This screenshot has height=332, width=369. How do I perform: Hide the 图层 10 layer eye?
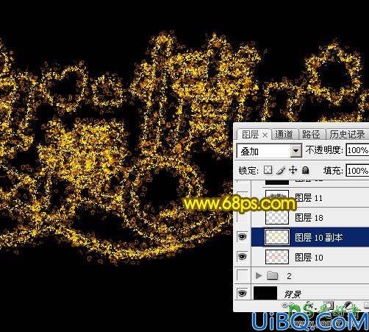coord(242,257)
